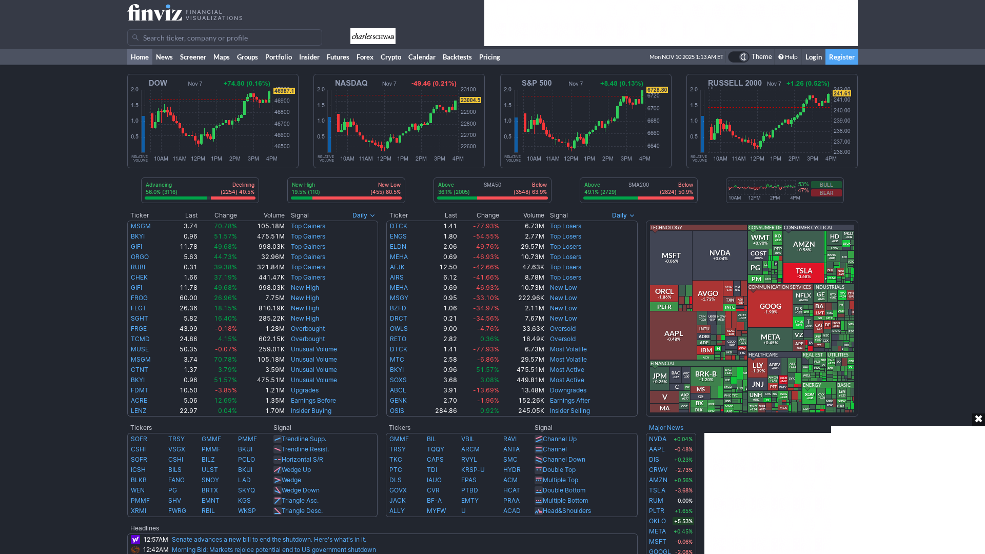This screenshot has height=554, width=985.
Task: Click the BEAR button
Action: tap(826, 193)
